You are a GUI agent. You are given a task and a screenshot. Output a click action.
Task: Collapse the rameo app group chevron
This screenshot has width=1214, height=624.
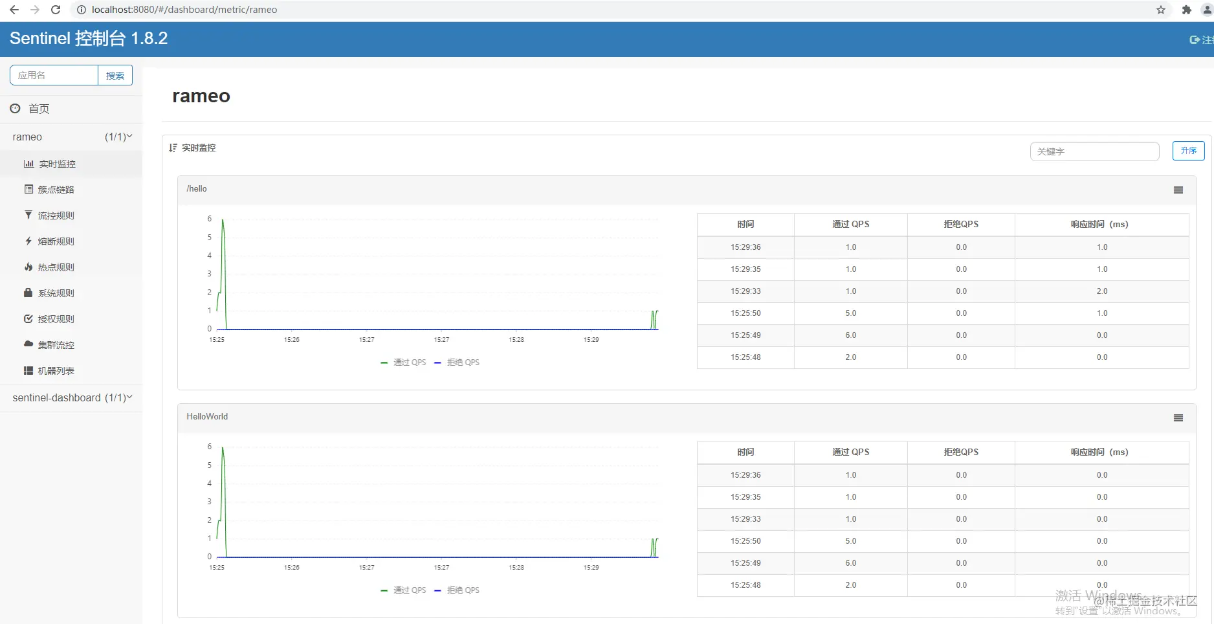tap(129, 136)
